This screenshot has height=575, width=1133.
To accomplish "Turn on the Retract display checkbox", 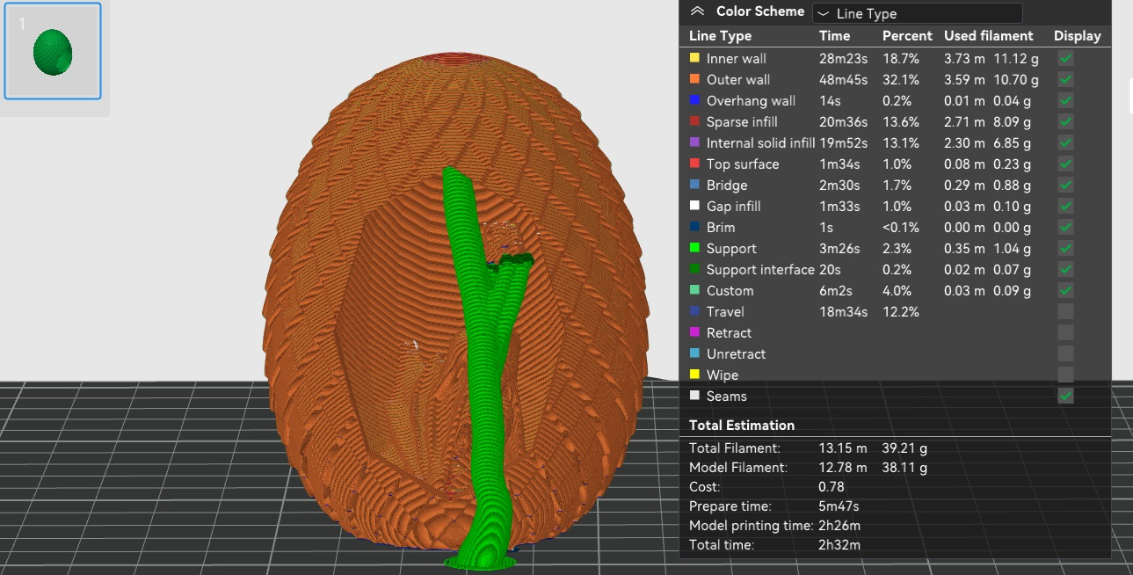I will click(1065, 332).
